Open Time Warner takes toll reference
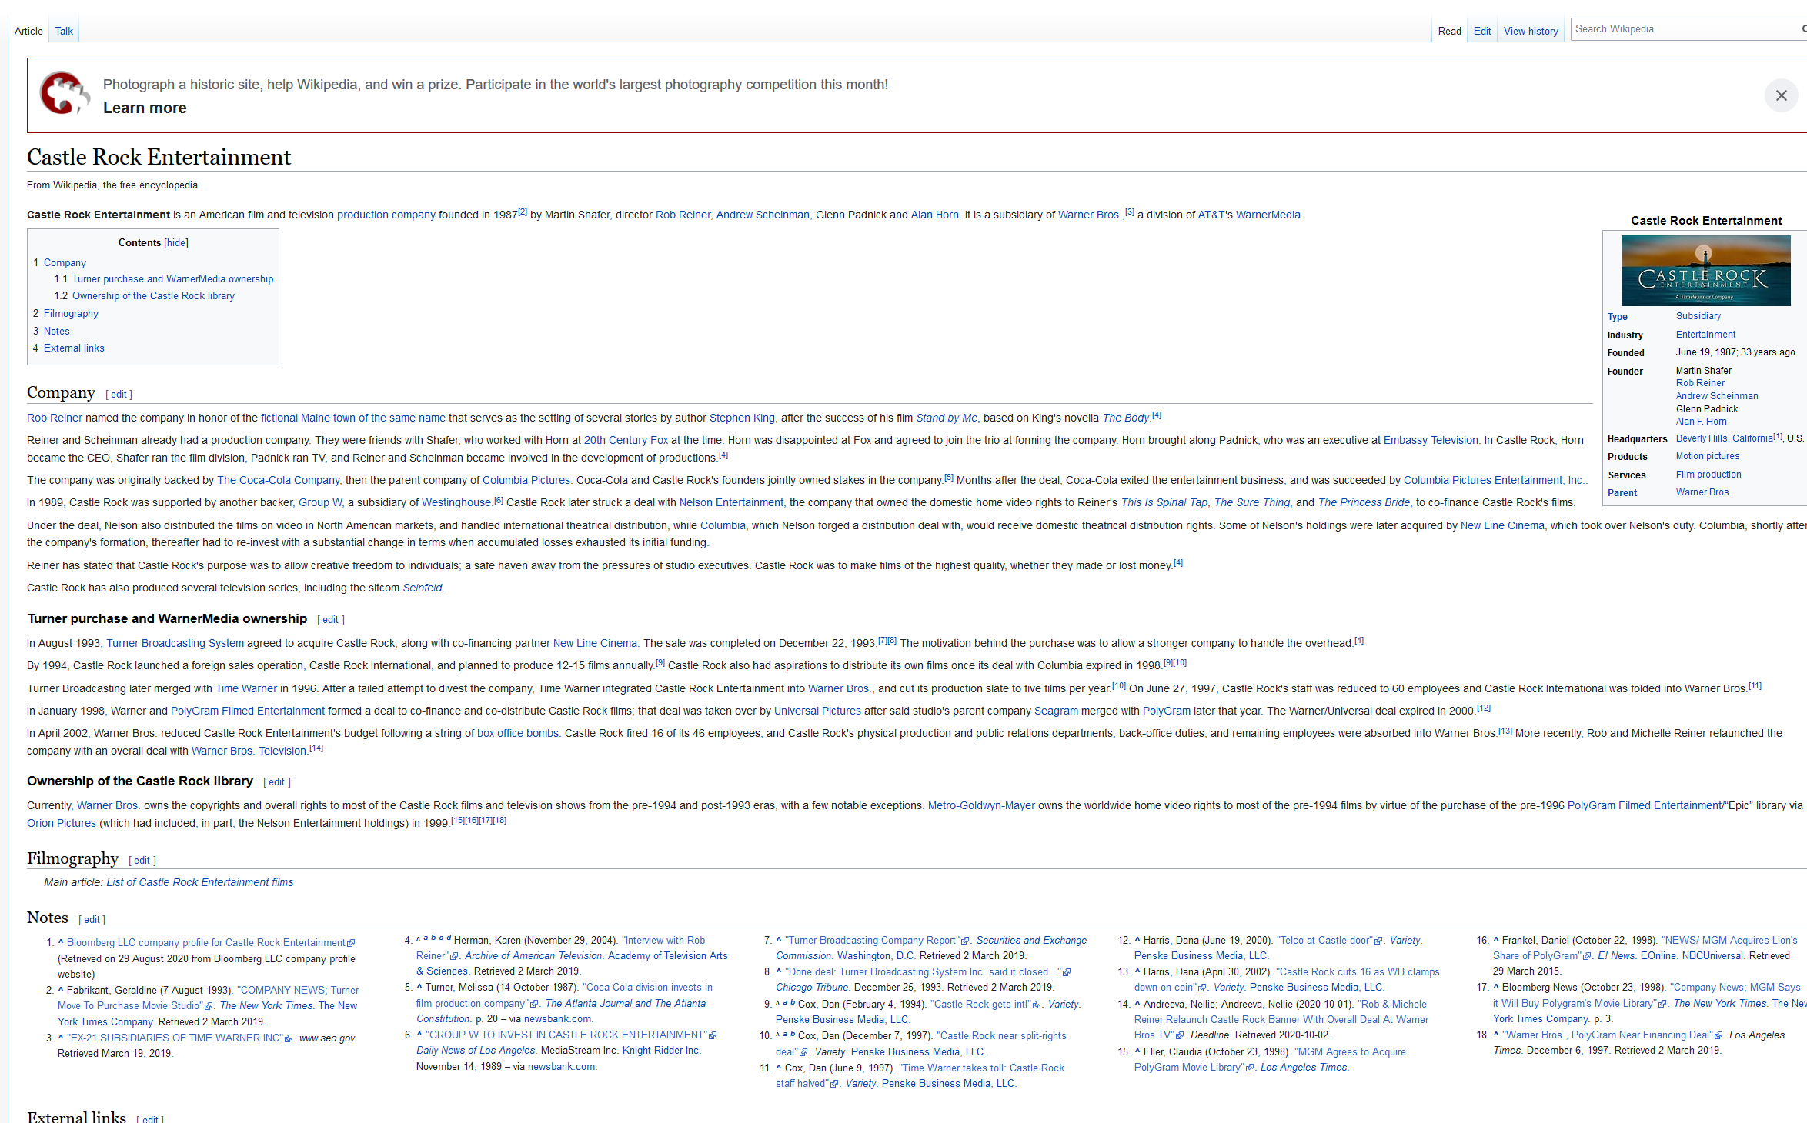The width and height of the screenshot is (1807, 1123). (x=920, y=1076)
